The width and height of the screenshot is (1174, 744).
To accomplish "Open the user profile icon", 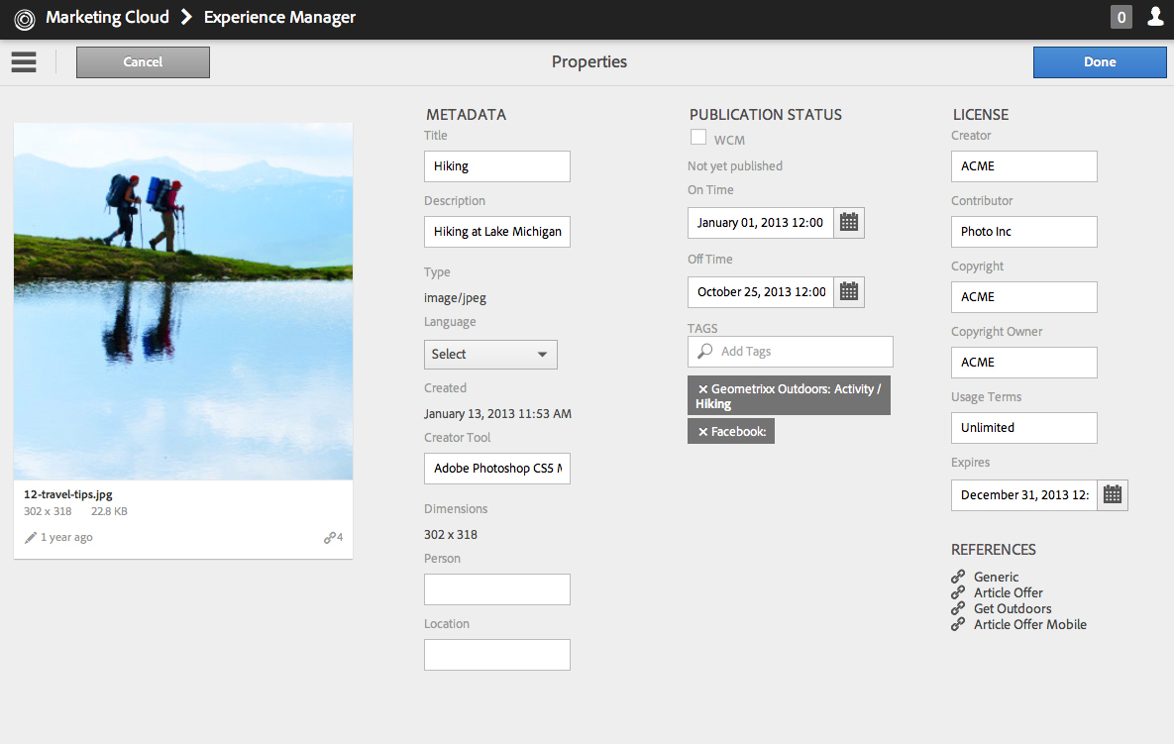I will [x=1155, y=17].
